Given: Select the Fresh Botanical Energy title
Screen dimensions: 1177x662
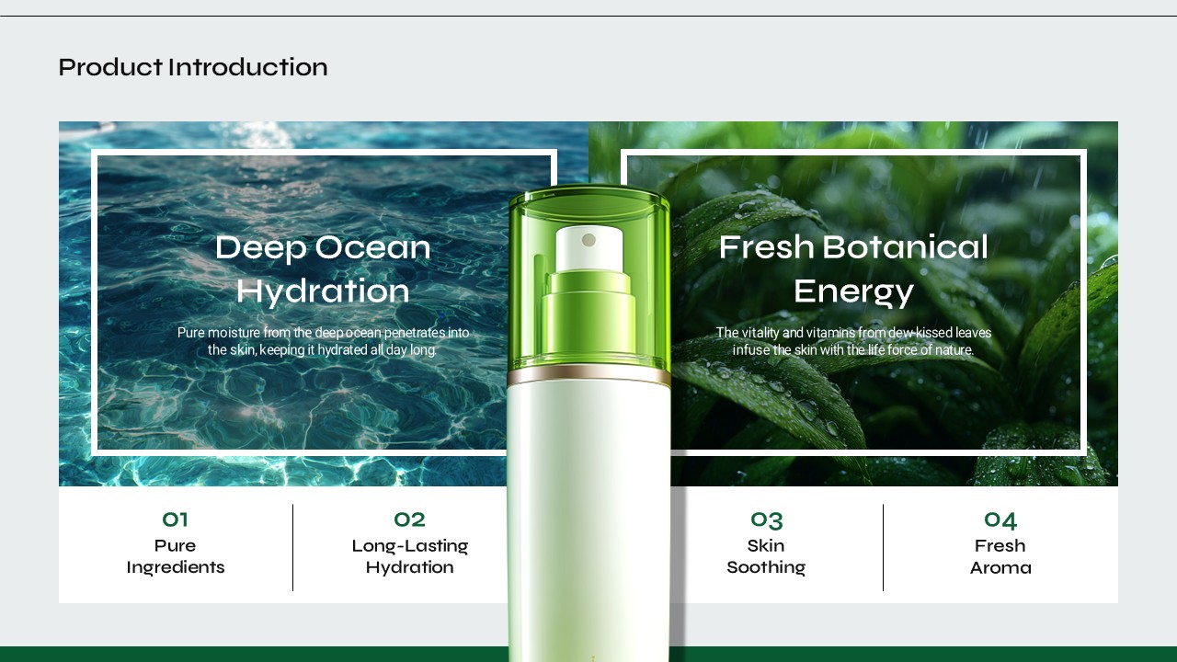Looking at the screenshot, I should click(853, 269).
